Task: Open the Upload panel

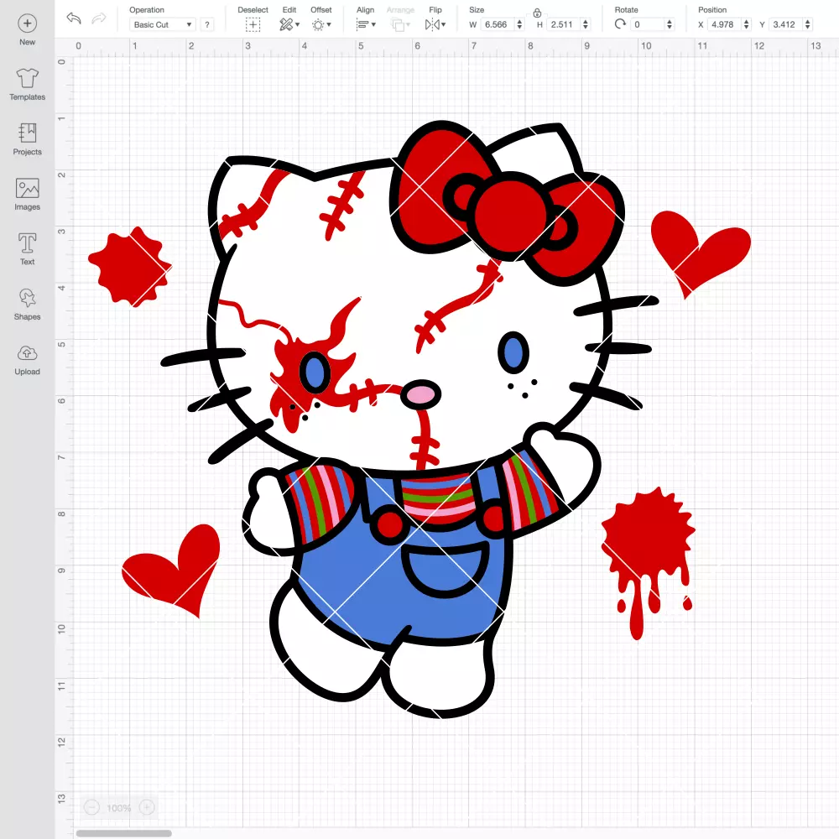Action: (x=28, y=360)
